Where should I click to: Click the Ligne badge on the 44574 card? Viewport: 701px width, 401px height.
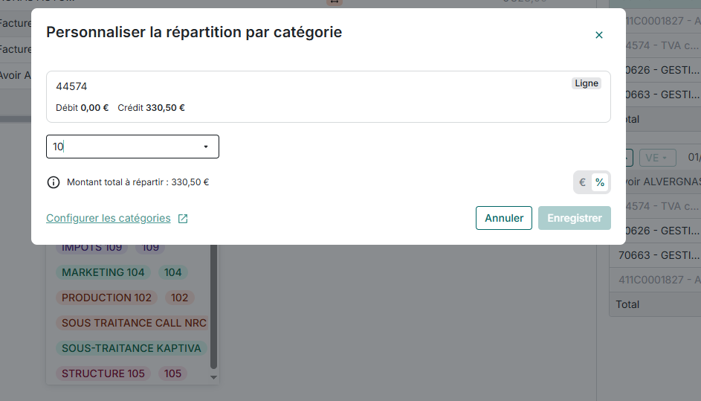[587, 83]
